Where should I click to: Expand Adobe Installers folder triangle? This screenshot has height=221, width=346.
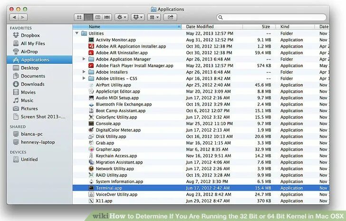click(84, 72)
